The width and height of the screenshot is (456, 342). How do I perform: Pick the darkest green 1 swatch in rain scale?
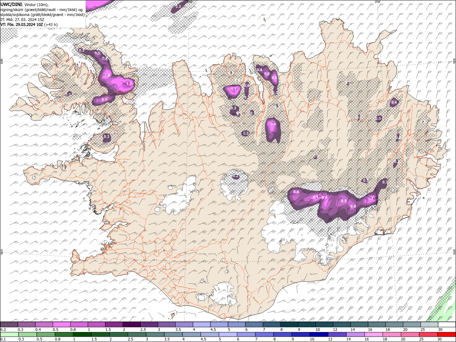pos(82,335)
